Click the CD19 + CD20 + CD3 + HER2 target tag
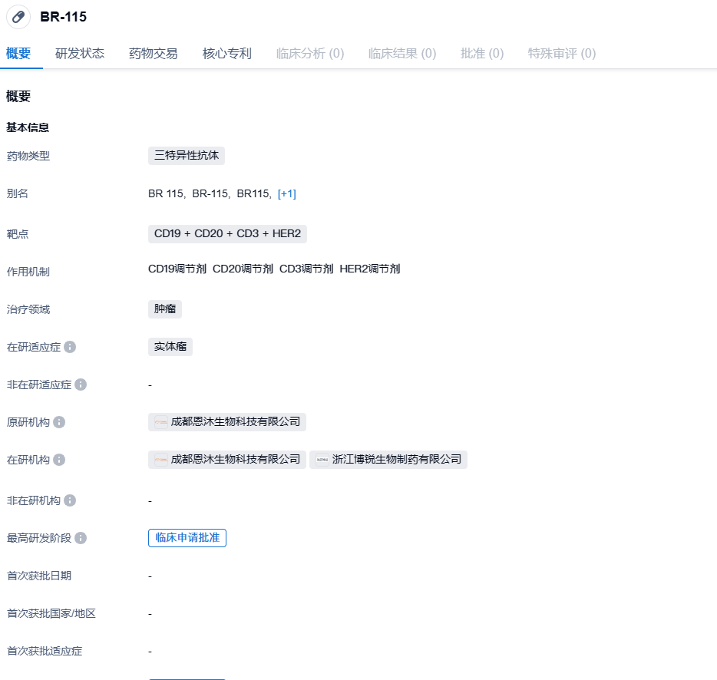717x680 pixels. [227, 233]
